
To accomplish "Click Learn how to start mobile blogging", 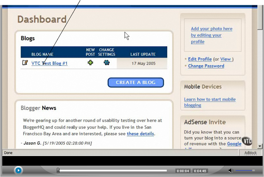I will point(210,102).
